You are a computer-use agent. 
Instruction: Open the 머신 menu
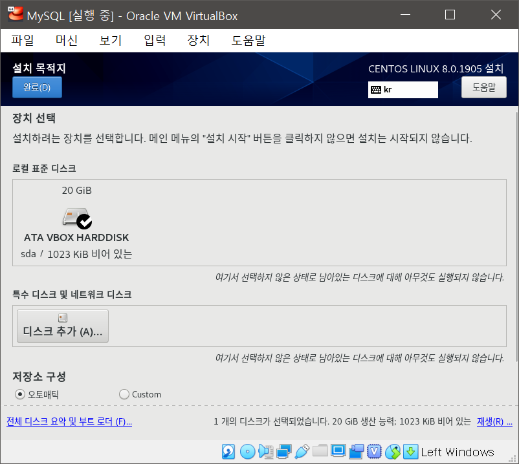point(67,40)
